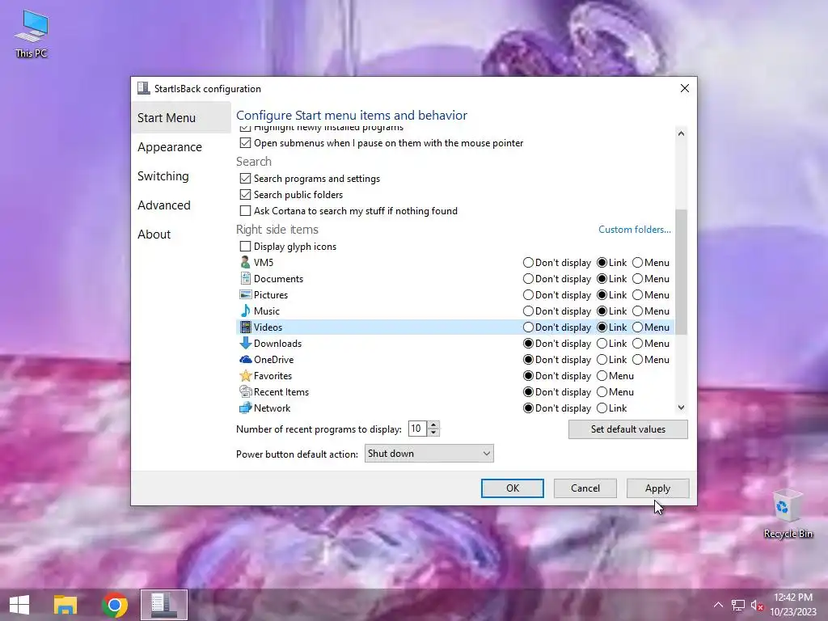Open Power button default action dropdown

429,453
